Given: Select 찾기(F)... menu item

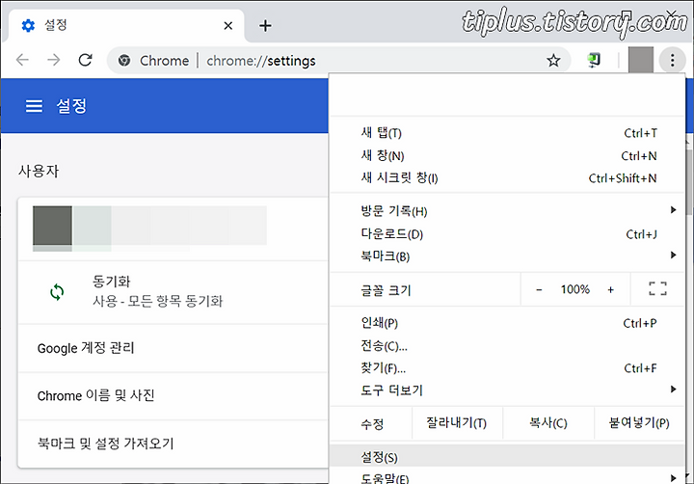Looking at the screenshot, I should (x=507, y=368).
